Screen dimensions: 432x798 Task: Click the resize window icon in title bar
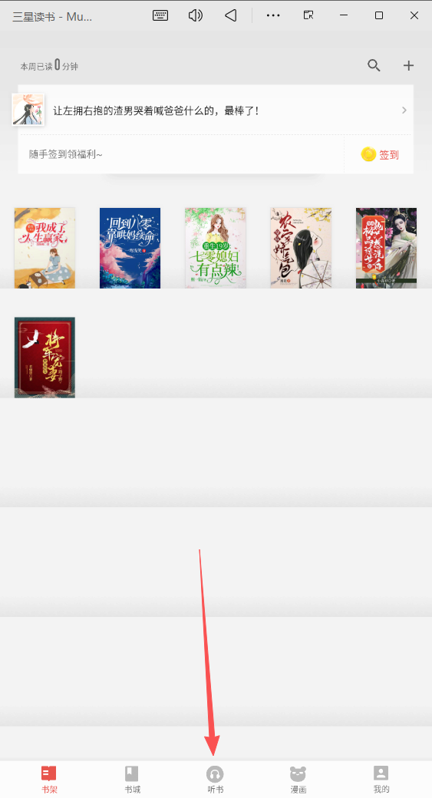tap(308, 15)
